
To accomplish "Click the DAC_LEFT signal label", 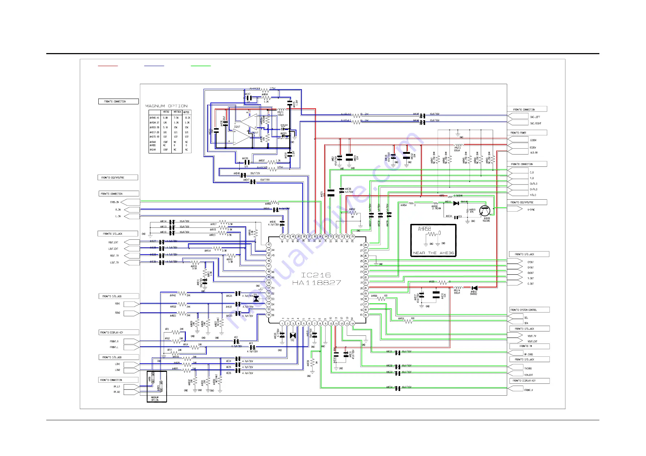I will point(535,117).
